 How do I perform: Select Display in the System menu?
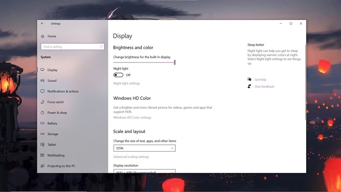(x=52, y=70)
